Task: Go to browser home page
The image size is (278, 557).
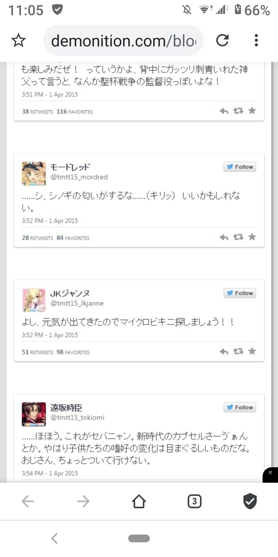Action: tap(139, 501)
